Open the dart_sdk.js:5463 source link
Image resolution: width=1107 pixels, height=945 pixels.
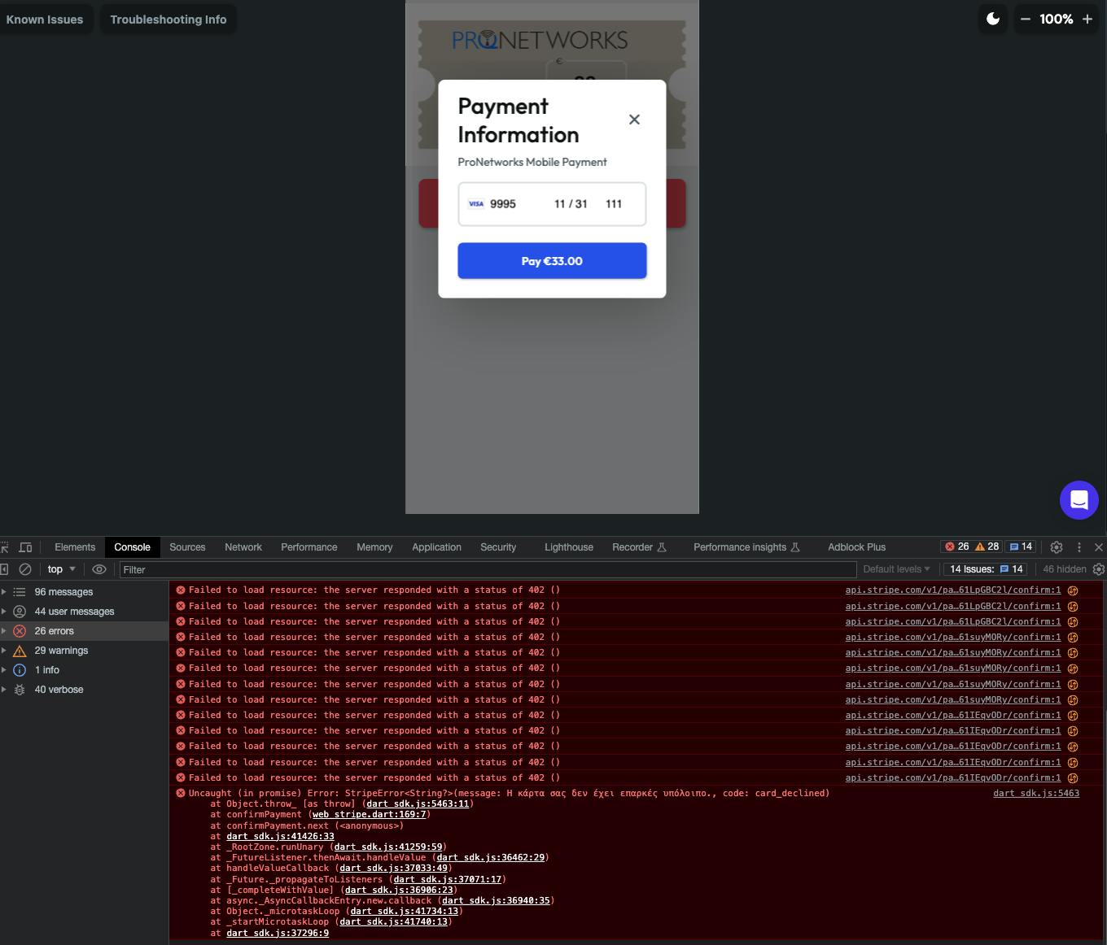coord(1036,793)
